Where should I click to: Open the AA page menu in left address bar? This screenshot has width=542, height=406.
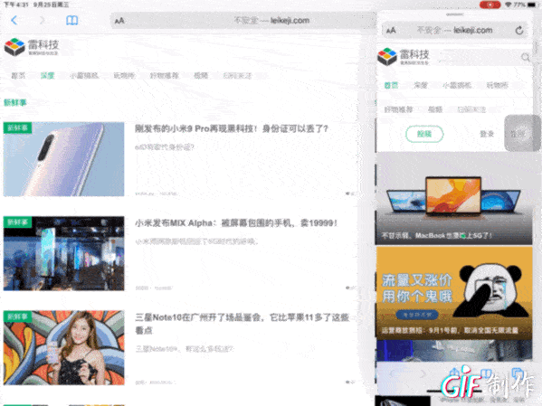click(x=119, y=21)
